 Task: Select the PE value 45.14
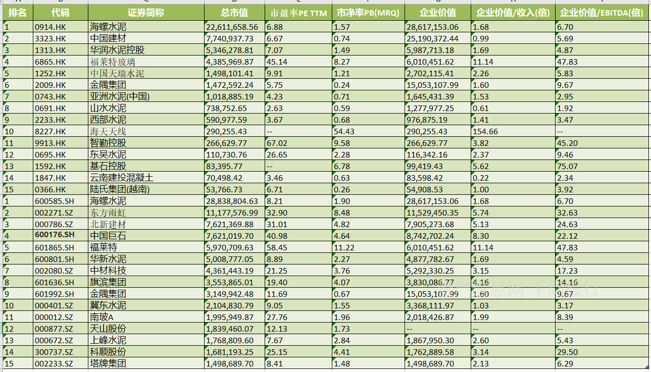click(298, 62)
